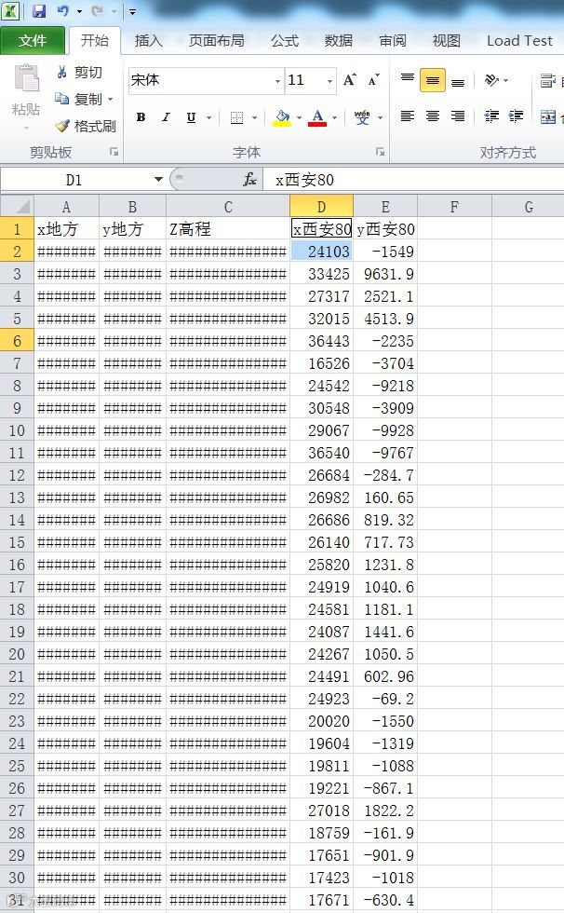Viewport: 564px width, 913px height.
Task: Click the cell borders icon
Action: 236,117
